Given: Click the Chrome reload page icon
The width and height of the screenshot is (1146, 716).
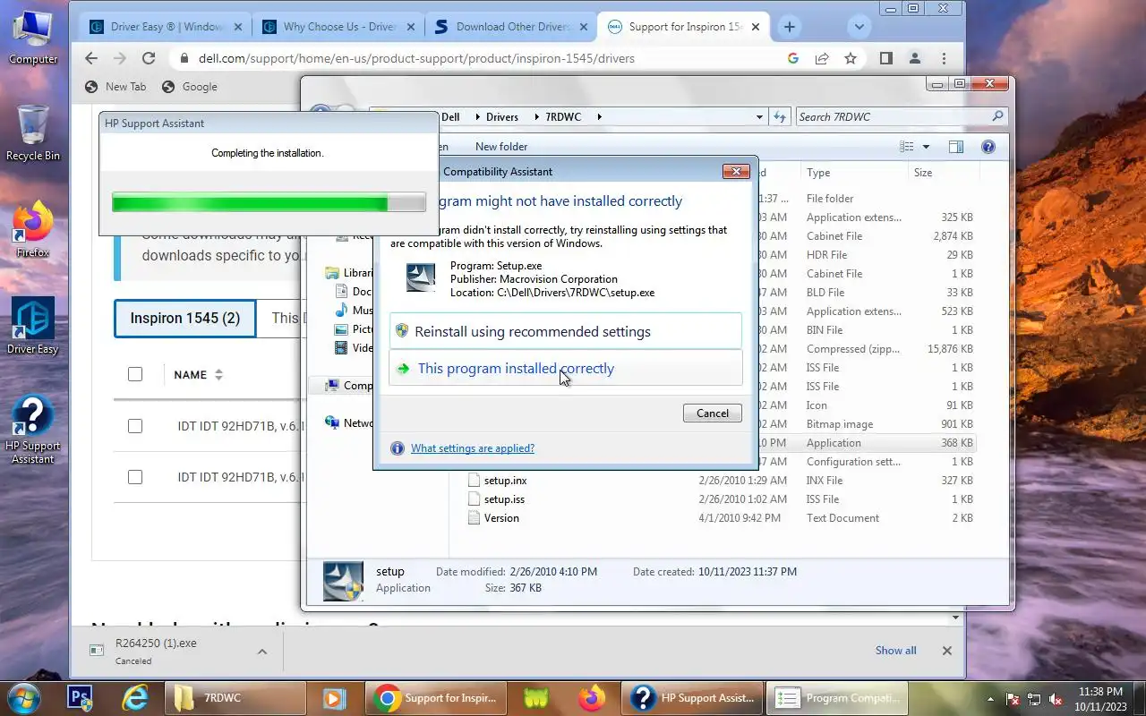Looking at the screenshot, I should tap(149, 58).
